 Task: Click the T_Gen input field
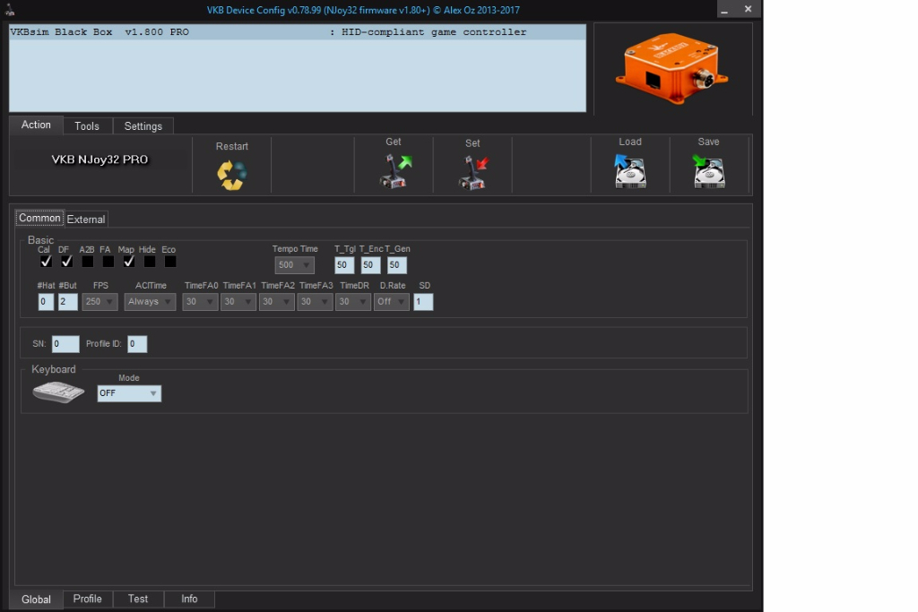397,265
